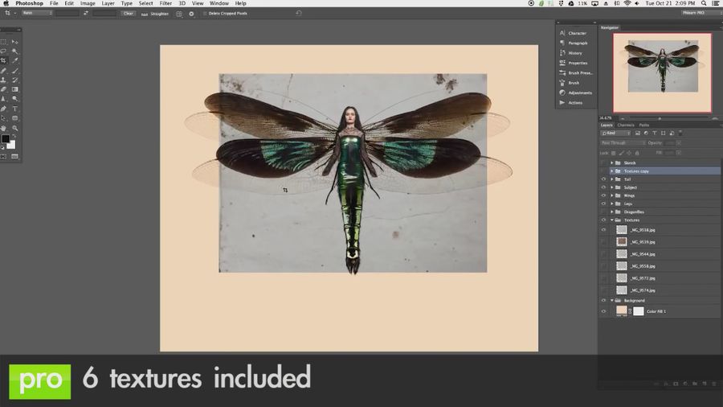Select the Path Selection tool

tap(4, 118)
